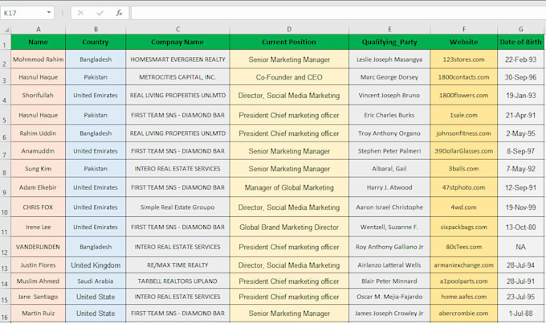Image resolution: width=546 pixels, height=324 pixels.
Task: Select cell 'Sung Kim'
Action: click(x=39, y=169)
